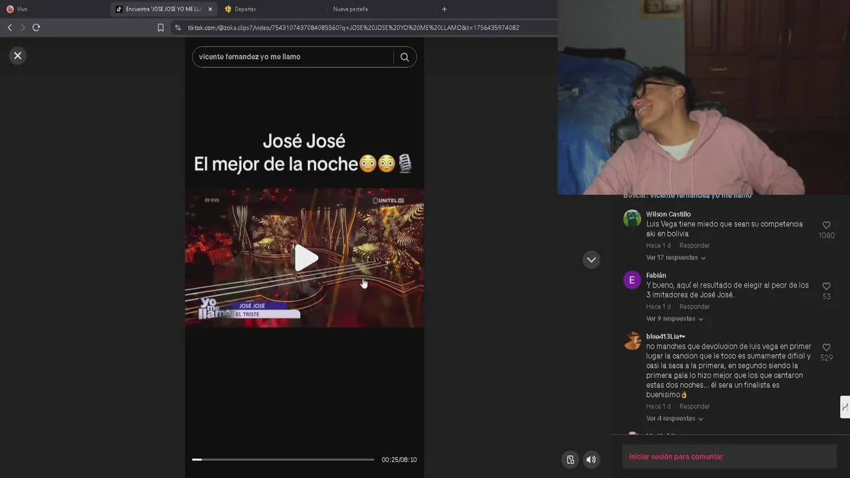
Task: Mute the video with speaker icon
Action: pos(591,459)
